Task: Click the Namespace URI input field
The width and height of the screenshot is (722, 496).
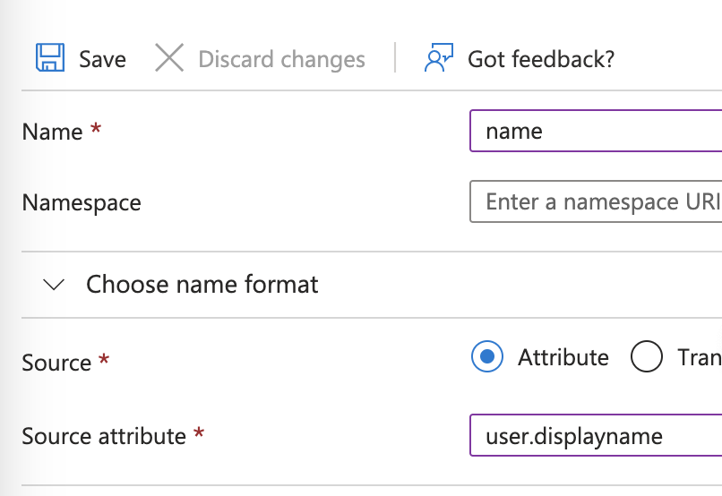Action: (596, 201)
